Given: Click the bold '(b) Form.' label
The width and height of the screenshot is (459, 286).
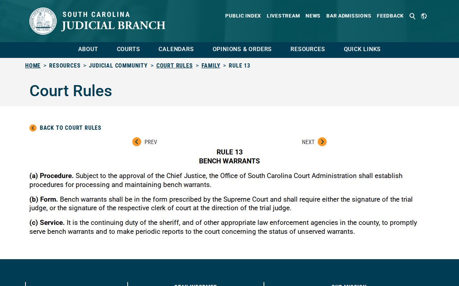Looking at the screenshot, I should point(44,199).
